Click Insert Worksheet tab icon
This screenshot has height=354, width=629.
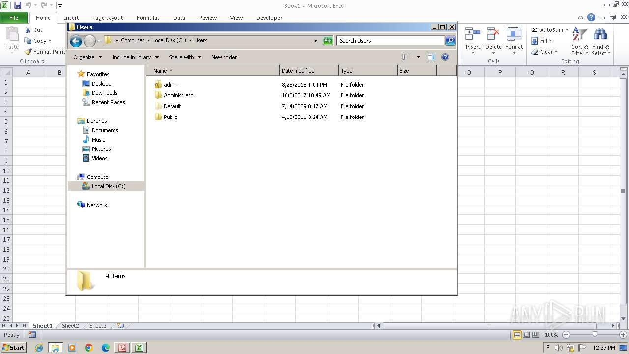(x=120, y=325)
